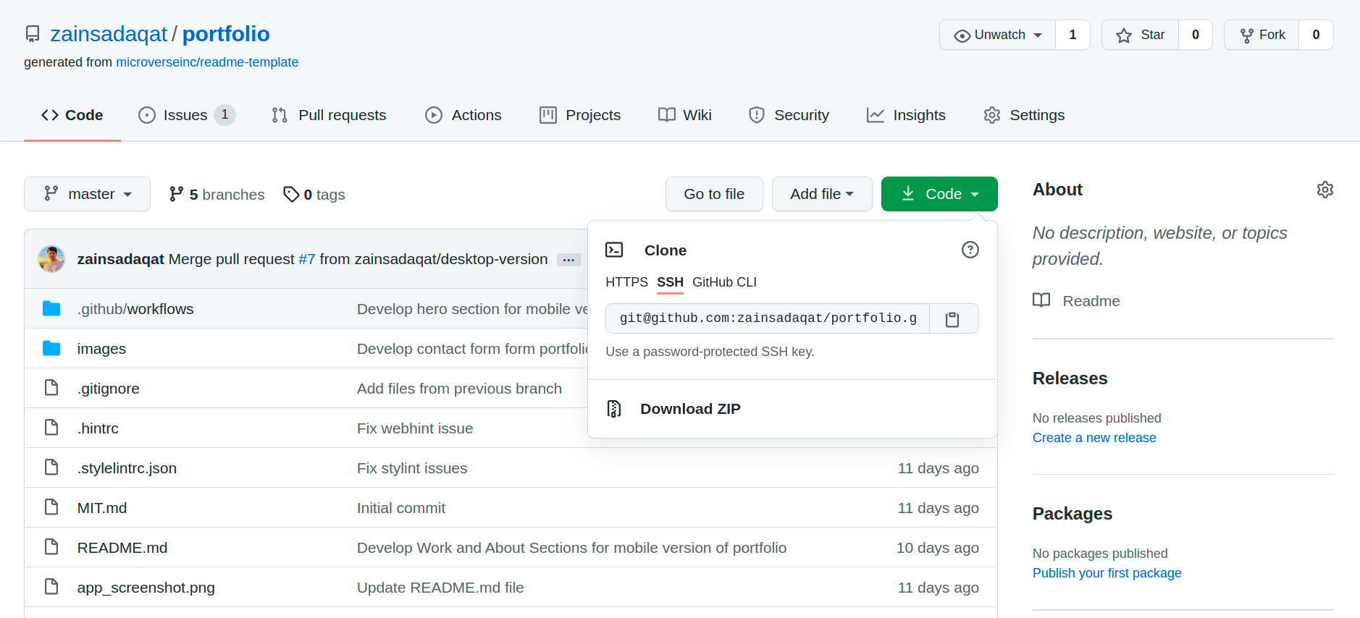Expand the commit message ellipsis button
The height and width of the screenshot is (618, 1360).
(568, 260)
